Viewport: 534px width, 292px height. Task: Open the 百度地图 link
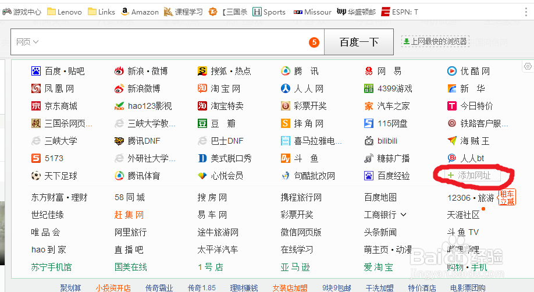[x=380, y=197]
